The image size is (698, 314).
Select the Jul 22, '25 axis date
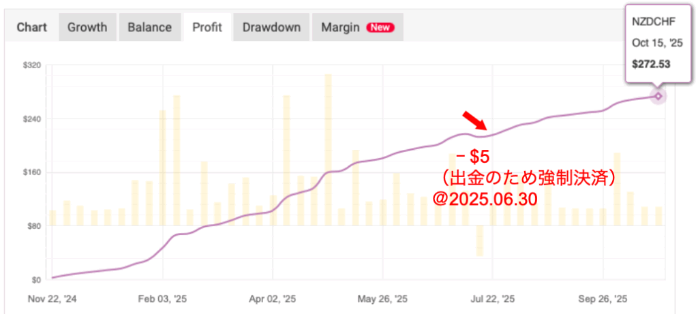click(493, 299)
